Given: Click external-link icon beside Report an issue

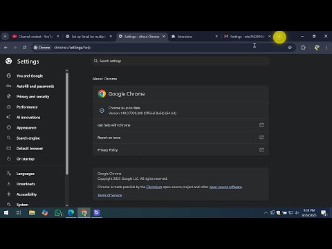Looking at the screenshot, I should (261, 138).
